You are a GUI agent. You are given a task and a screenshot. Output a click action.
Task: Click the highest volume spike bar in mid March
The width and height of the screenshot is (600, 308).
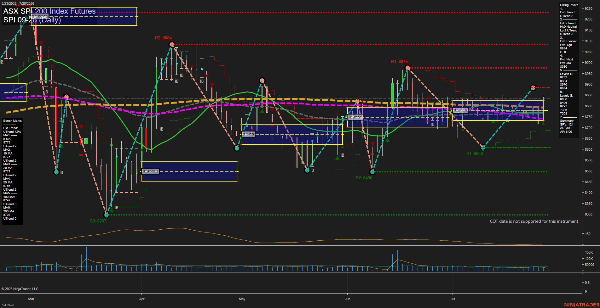click(86, 259)
